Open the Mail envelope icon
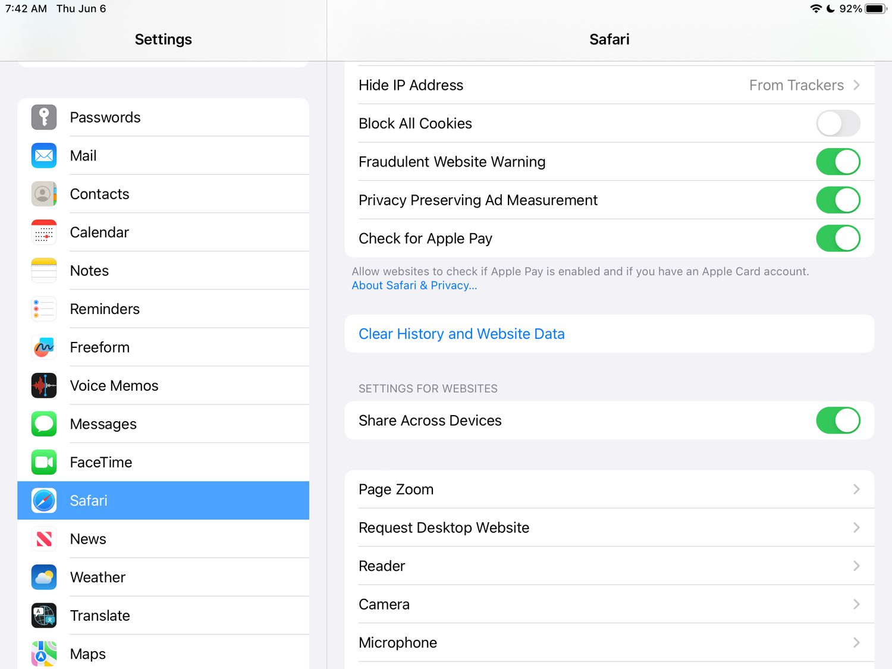 click(44, 156)
